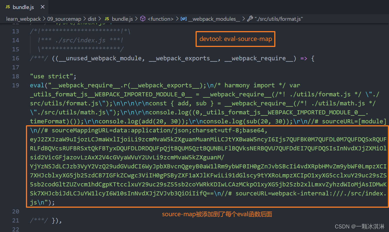Click the cube symbol icon before <function>
Image resolution: width=389 pixels, height=232 pixels.
point(143,19)
